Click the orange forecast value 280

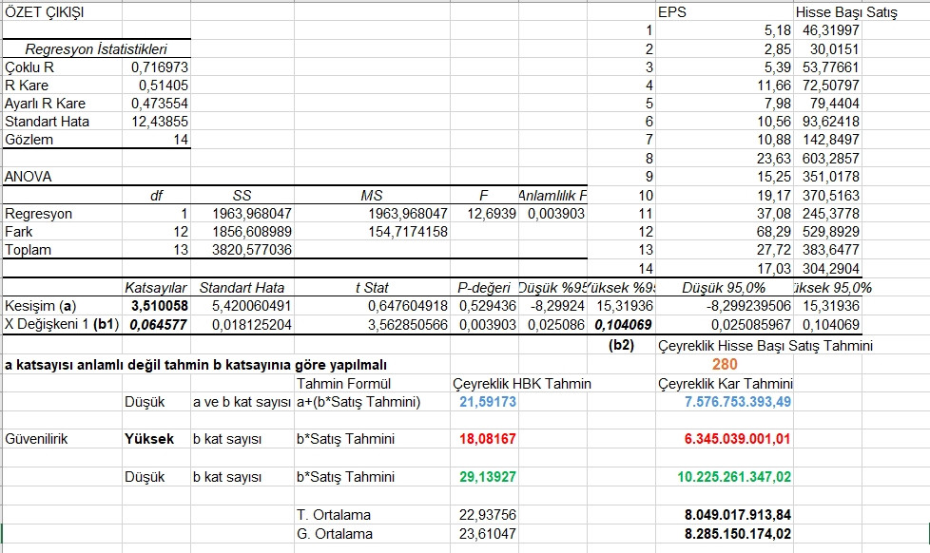coord(725,364)
